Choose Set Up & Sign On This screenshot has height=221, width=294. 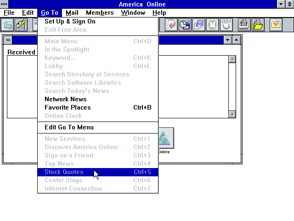[98, 22]
